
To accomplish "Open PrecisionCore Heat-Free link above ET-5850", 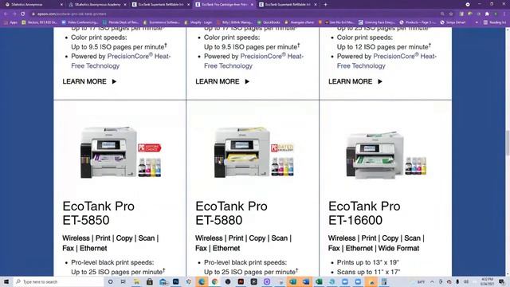I will [121, 61].
